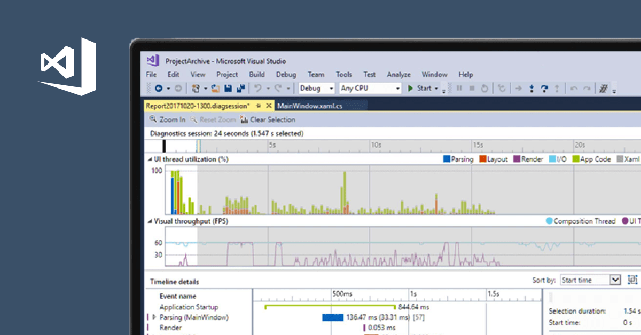Collapse the Visual throughput (FPS) section

[150, 221]
